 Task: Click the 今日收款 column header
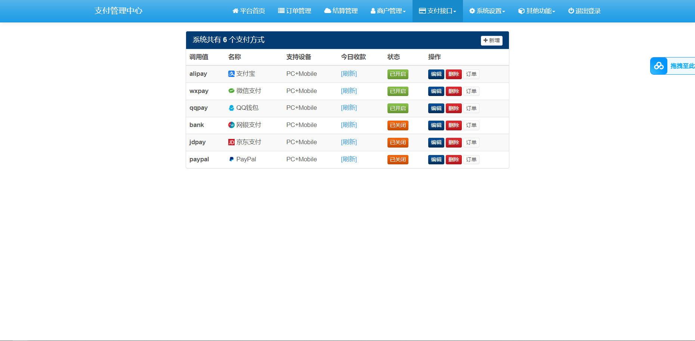point(353,57)
